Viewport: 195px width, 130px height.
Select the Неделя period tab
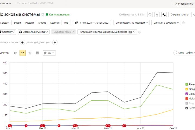click(30, 23)
